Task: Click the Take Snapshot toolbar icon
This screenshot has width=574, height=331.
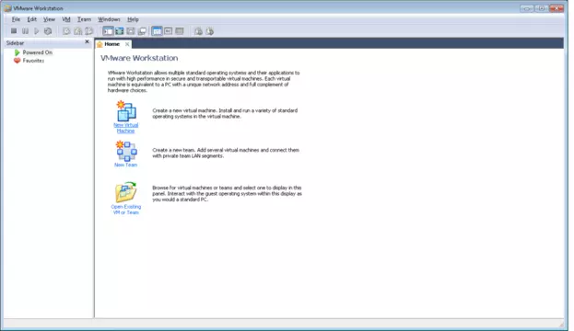Action: coord(66,31)
